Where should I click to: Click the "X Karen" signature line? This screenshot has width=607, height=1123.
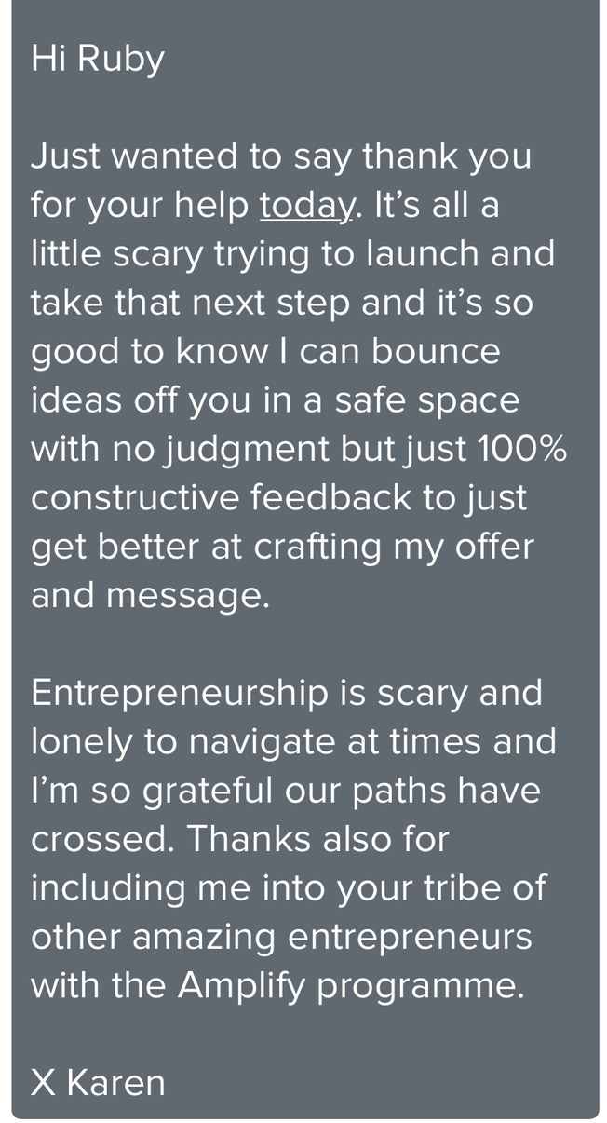click(x=98, y=1082)
